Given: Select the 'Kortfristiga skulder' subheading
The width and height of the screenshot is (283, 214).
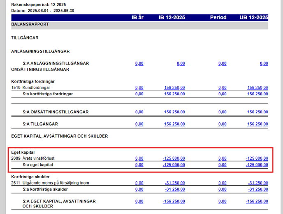Looking at the screenshot, I should 30,177.
